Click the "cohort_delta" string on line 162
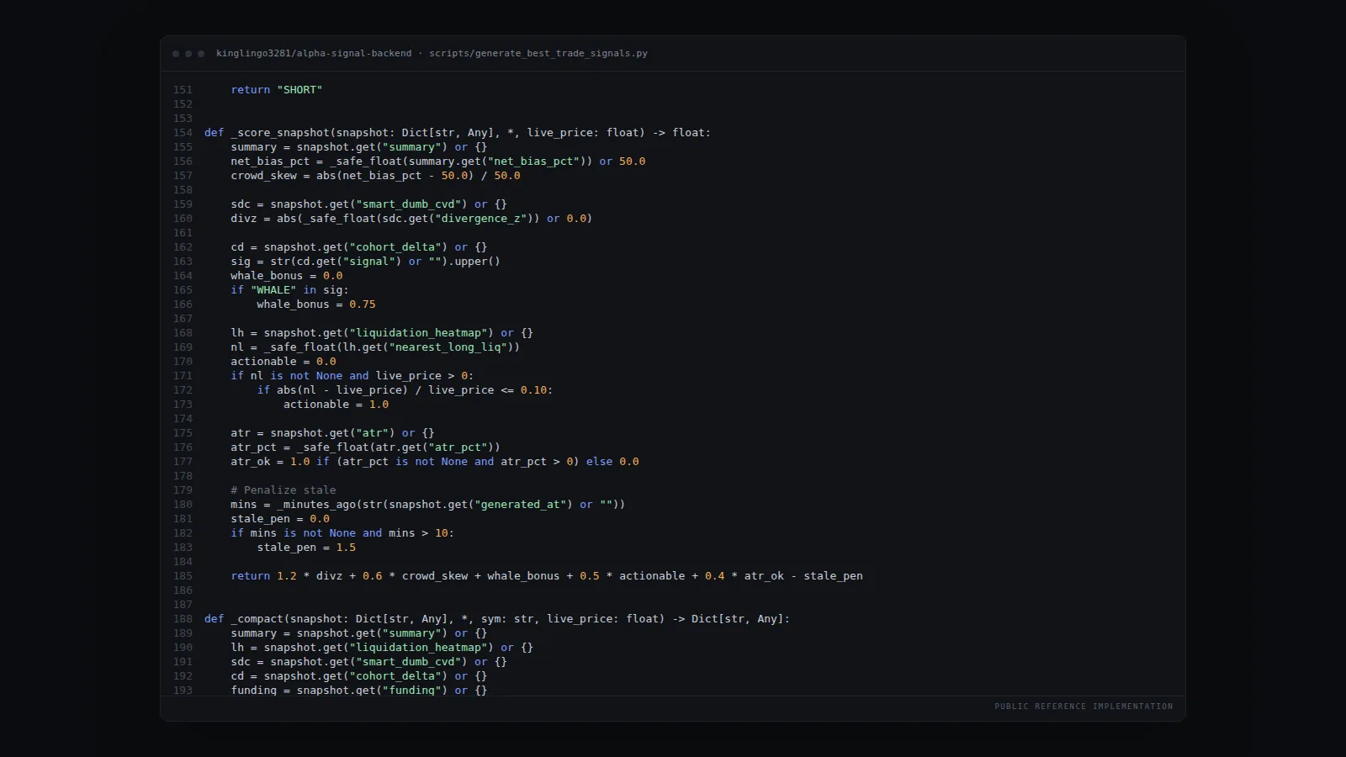Image resolution: width=1346 pixels, height=757 pixels. (395, 247)
